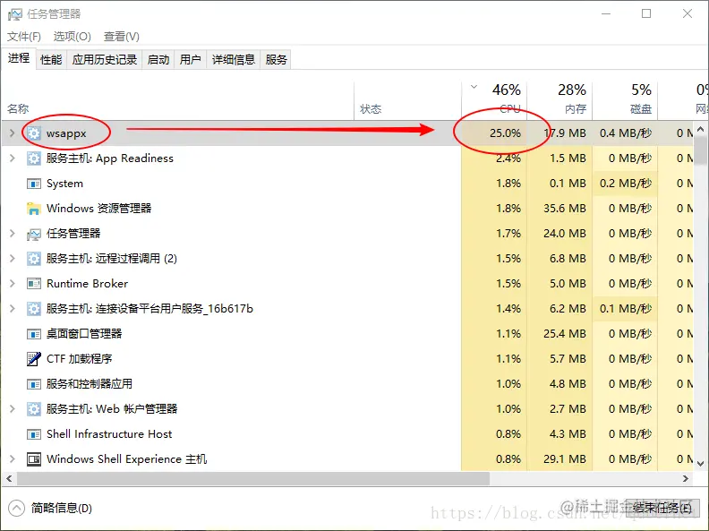Select Shell Infrastructure Host name
Image resolution: width=709 pixels, height=531 pixels.
point(109,434)
